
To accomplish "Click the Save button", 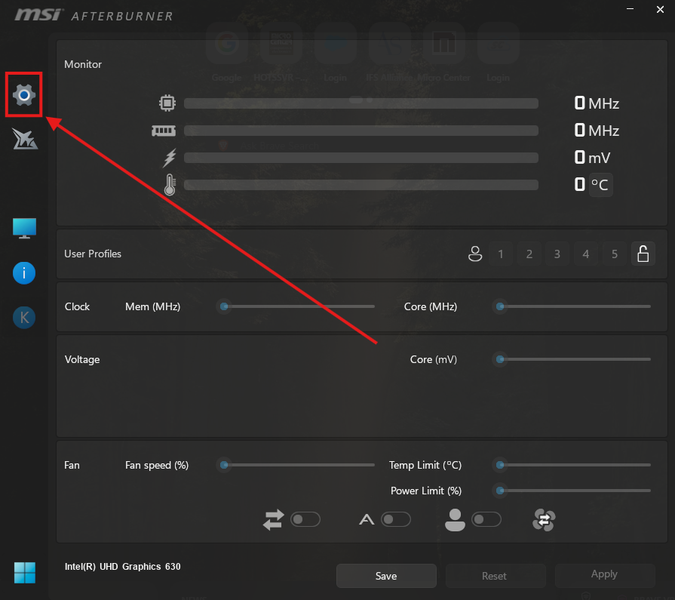I will [386, 576].
